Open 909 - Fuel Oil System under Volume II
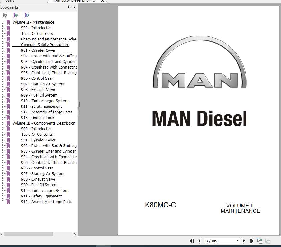 39,95
